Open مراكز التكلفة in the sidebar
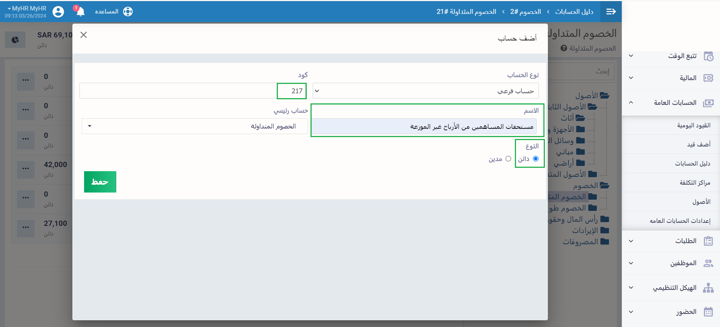The height and width of the screenshot is (327, 720). pos(694,182)
